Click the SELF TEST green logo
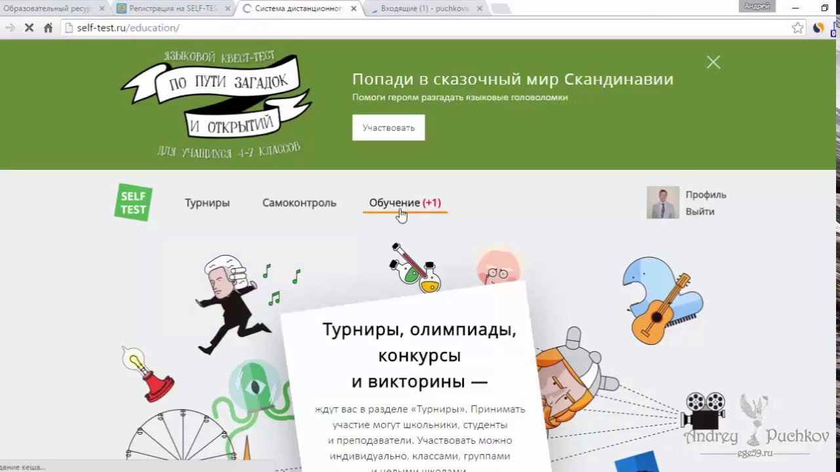This screenshot has width=840, height=472. pos(133,202)
